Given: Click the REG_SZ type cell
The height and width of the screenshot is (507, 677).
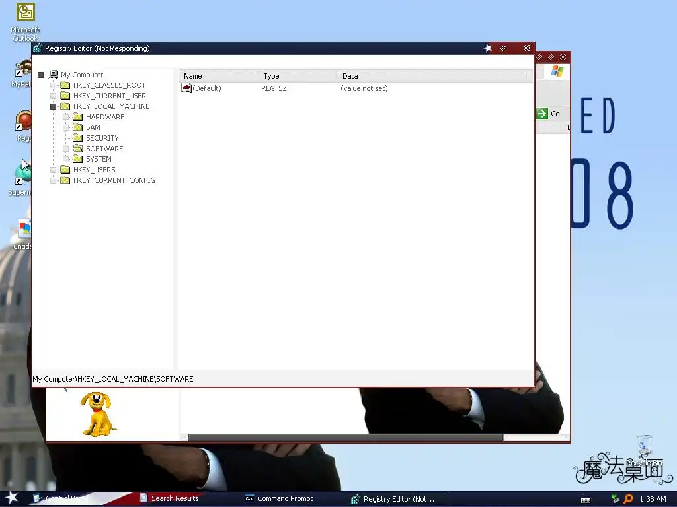Looking at the screenshot, I should [x=274, y=88].
